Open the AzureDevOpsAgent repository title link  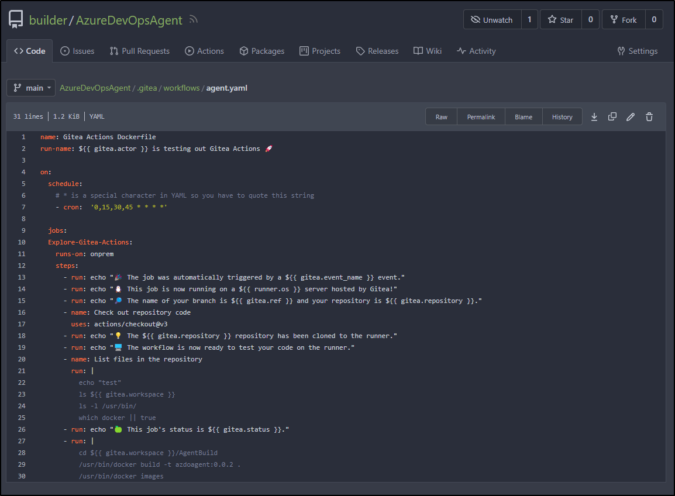coord(129,20)
